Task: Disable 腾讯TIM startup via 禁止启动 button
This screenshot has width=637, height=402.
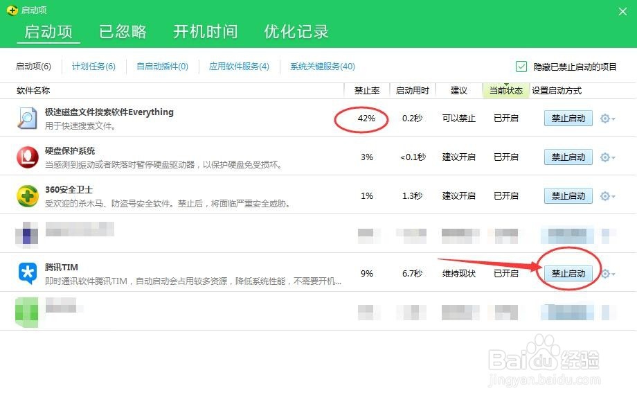Action: pos(568,272)
